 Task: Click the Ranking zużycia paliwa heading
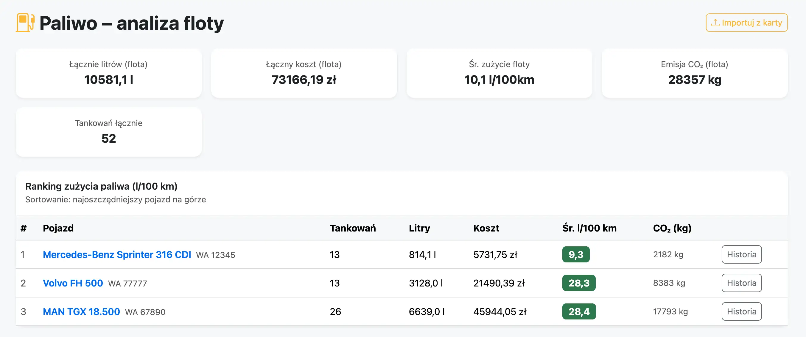click(x=101, y=186)
